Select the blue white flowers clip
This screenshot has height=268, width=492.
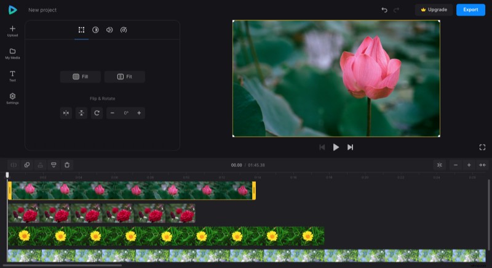click(247, 256)
